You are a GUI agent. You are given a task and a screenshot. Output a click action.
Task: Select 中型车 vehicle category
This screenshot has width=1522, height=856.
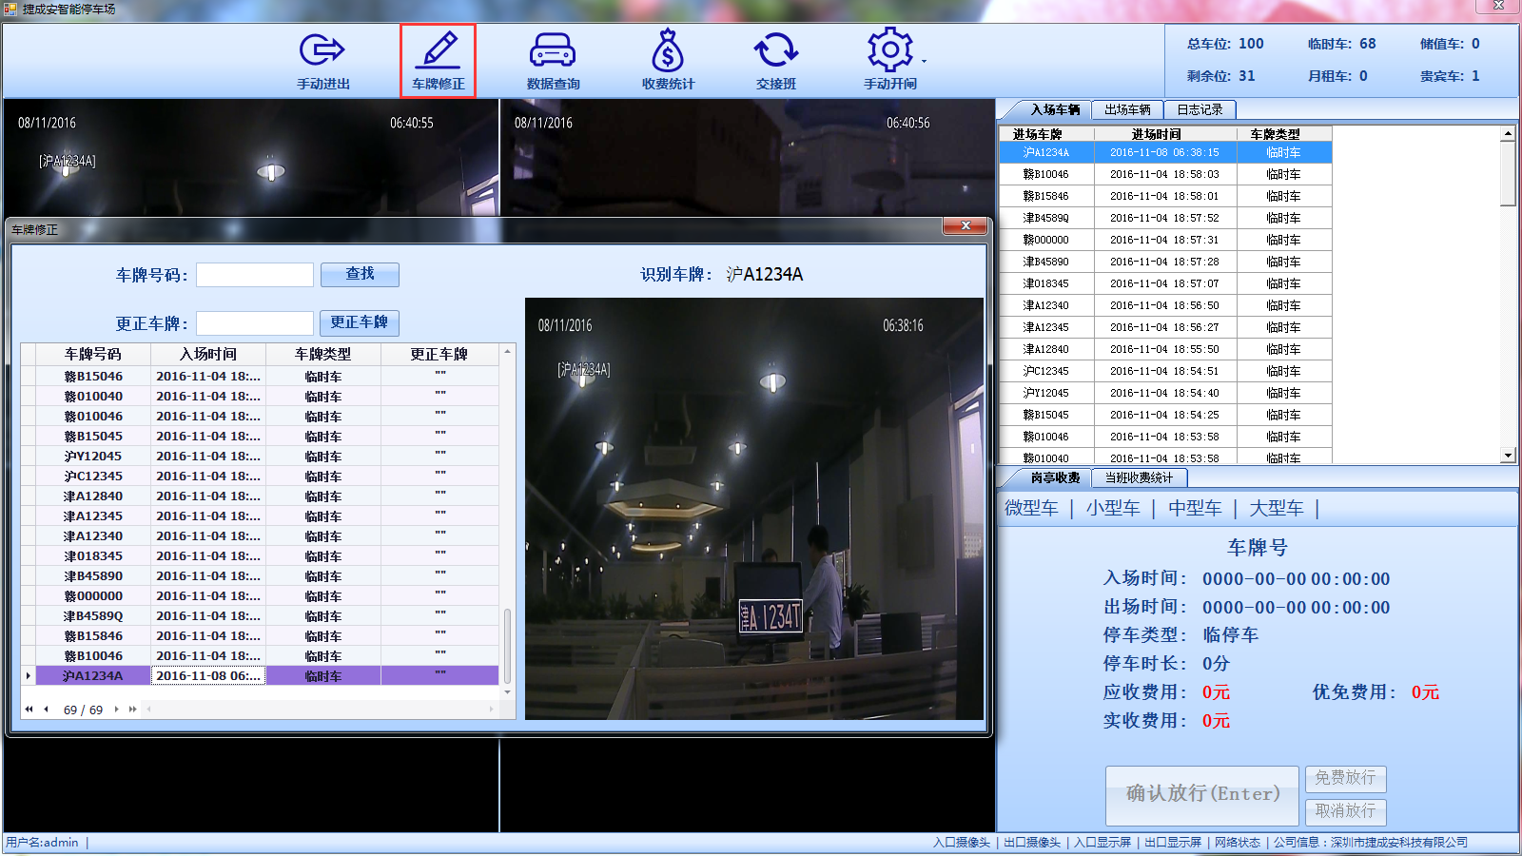(1194, 508)
